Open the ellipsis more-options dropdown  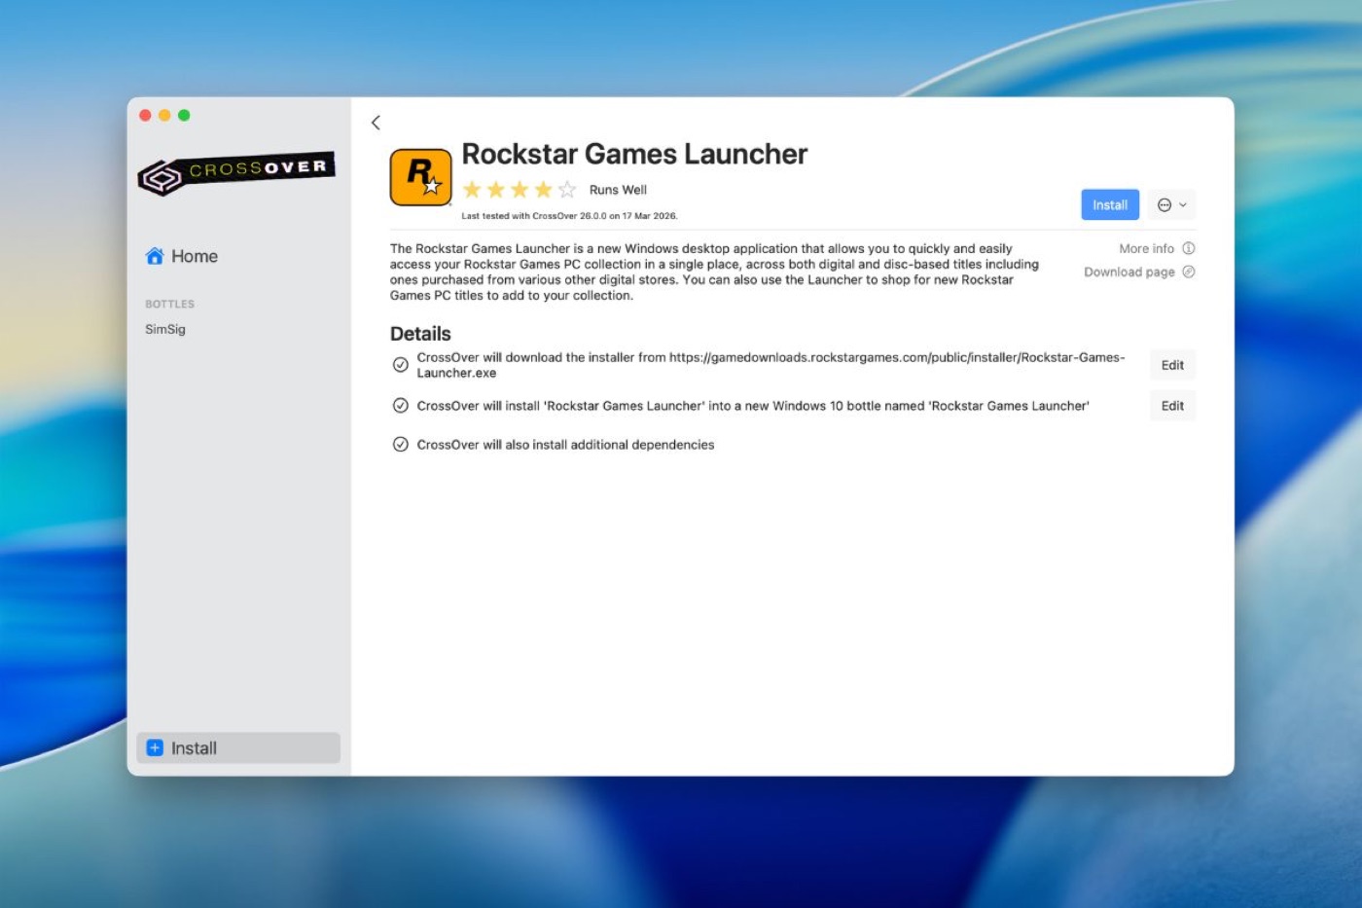point(1171,204)
